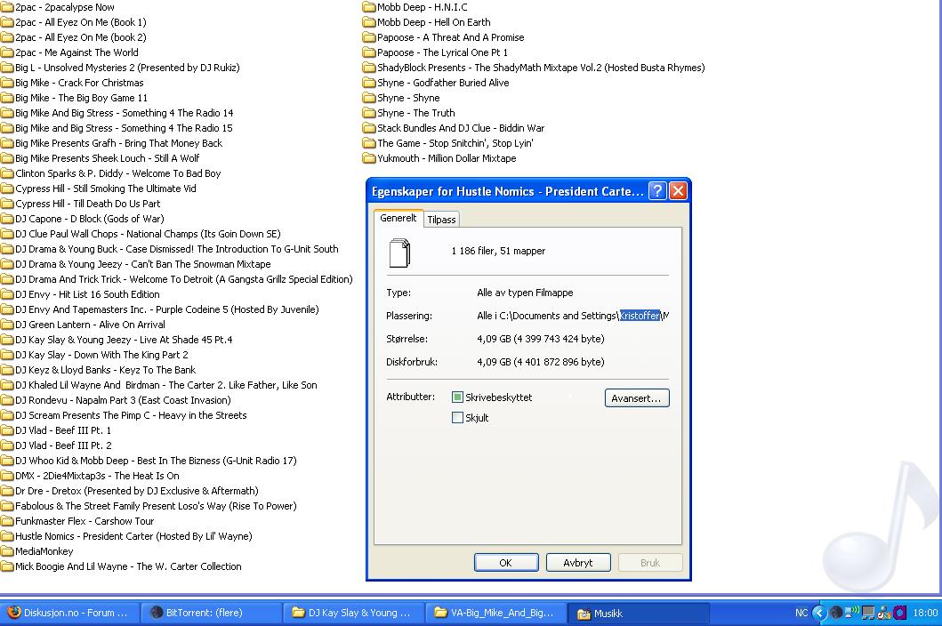942x626 pixels.
Task: Click folder icon of Papoose - The Lyrical One Pt 1
Action: tap(369, 52)
